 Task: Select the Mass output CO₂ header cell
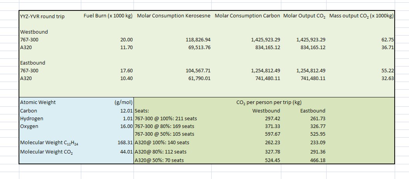point(361,16)
